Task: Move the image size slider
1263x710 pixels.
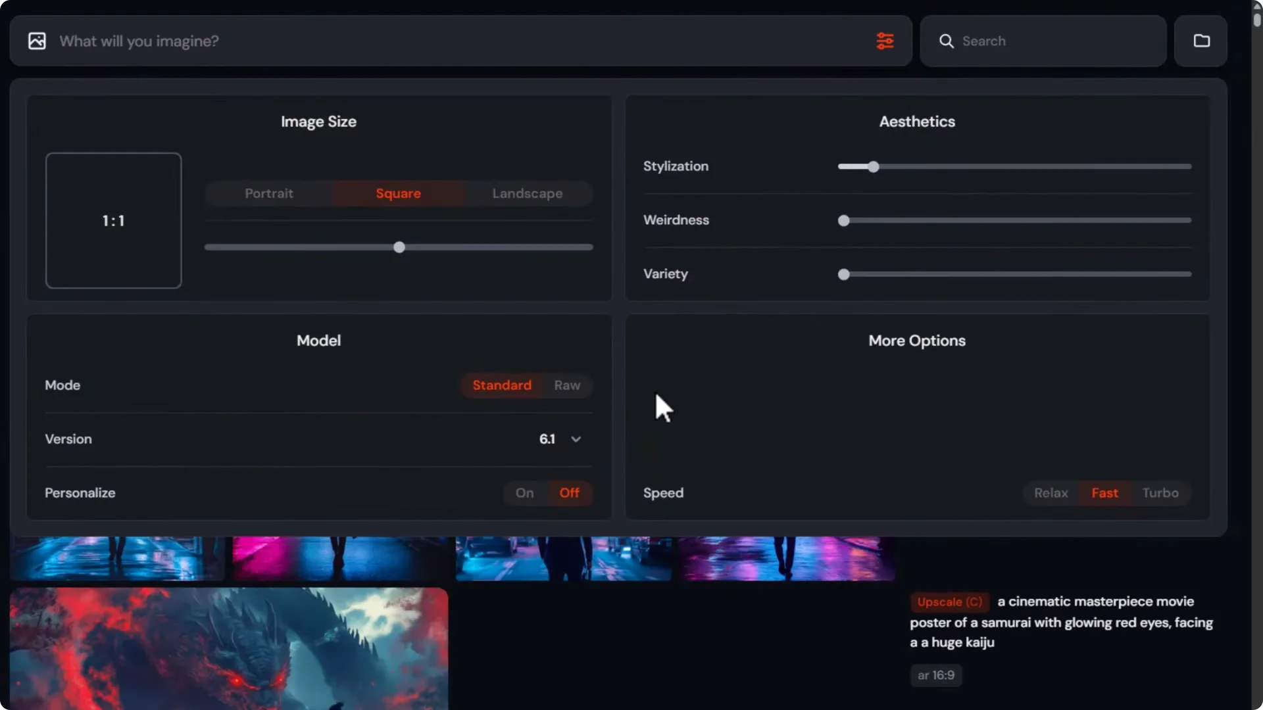Action: (398, 247)
